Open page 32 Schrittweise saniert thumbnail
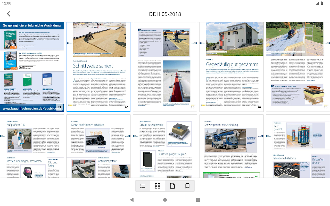Viewport: 330px width, 206px height. [x=98, y=67]
